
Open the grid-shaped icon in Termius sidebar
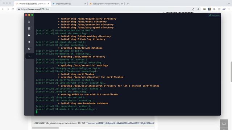(29, 29)
